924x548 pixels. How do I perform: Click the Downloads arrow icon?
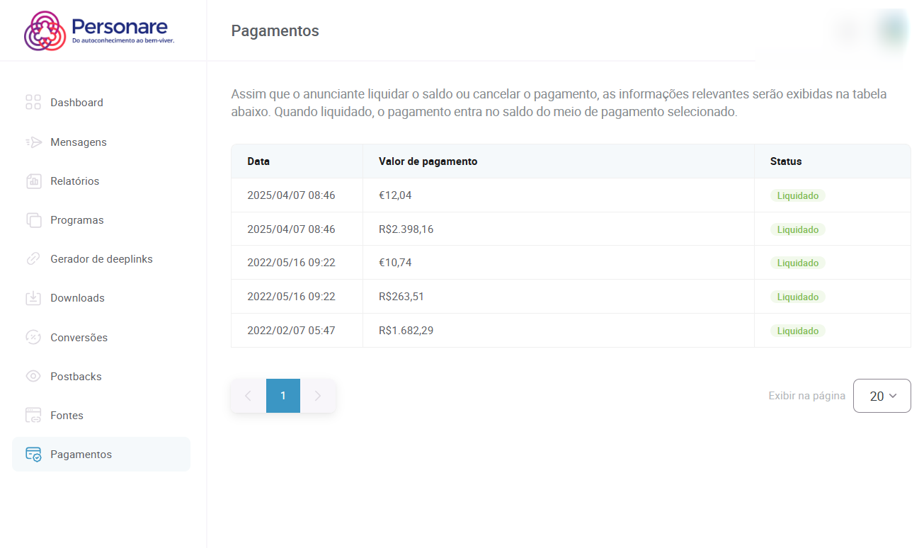click(33, 298)
